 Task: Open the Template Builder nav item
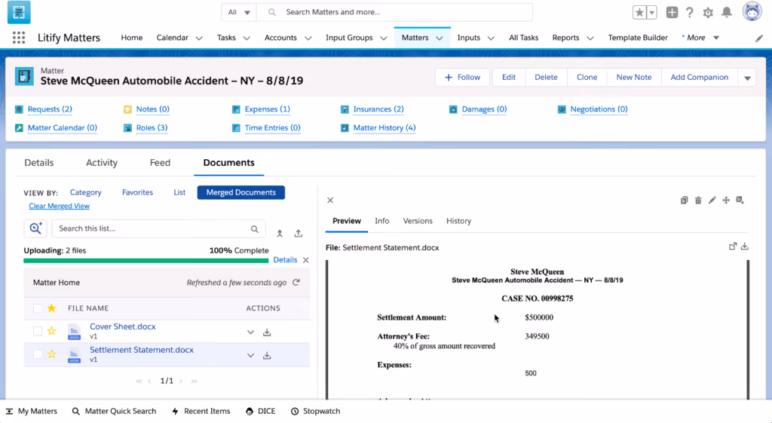(x=638, y=38)
